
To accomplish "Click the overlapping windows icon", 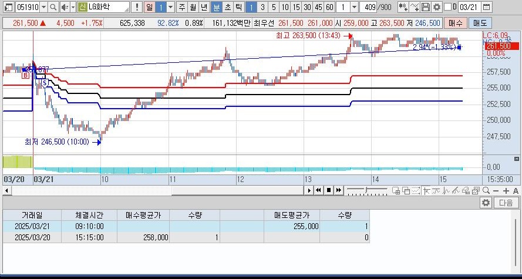I will click(406, 190).
